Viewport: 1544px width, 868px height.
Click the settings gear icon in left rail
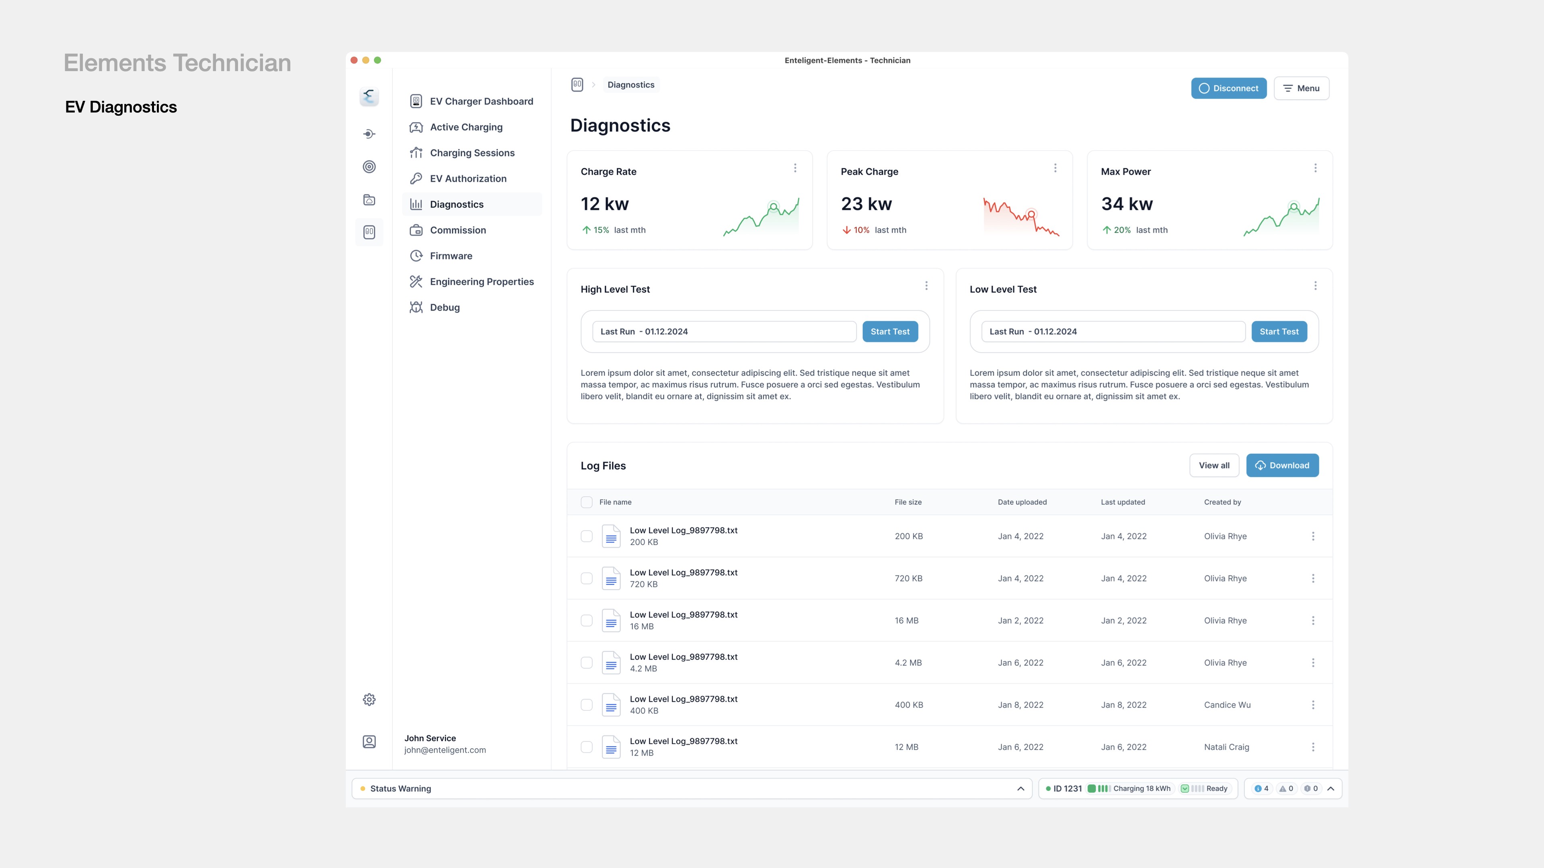[369, 699]
